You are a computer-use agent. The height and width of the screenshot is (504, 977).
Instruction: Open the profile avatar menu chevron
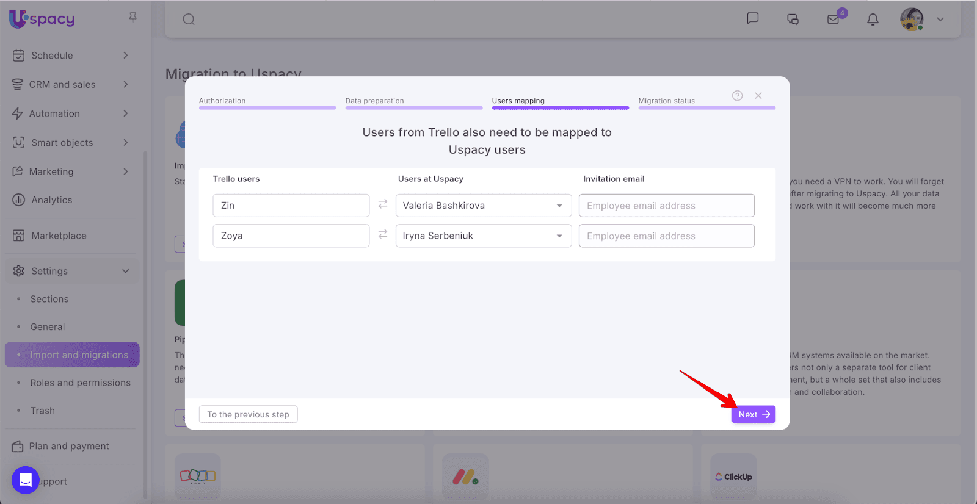[940, 20]
